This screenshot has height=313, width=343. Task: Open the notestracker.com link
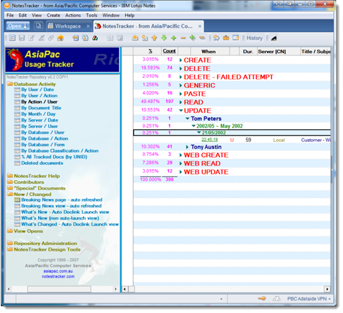coord(58,276)
